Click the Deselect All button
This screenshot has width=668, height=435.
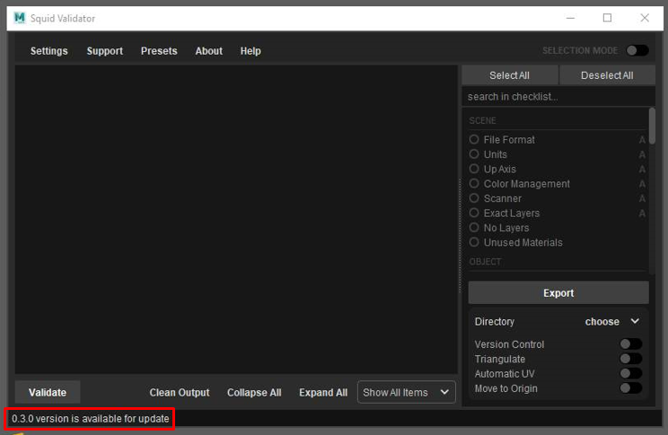pyautogui.click(x=607, y=75)
